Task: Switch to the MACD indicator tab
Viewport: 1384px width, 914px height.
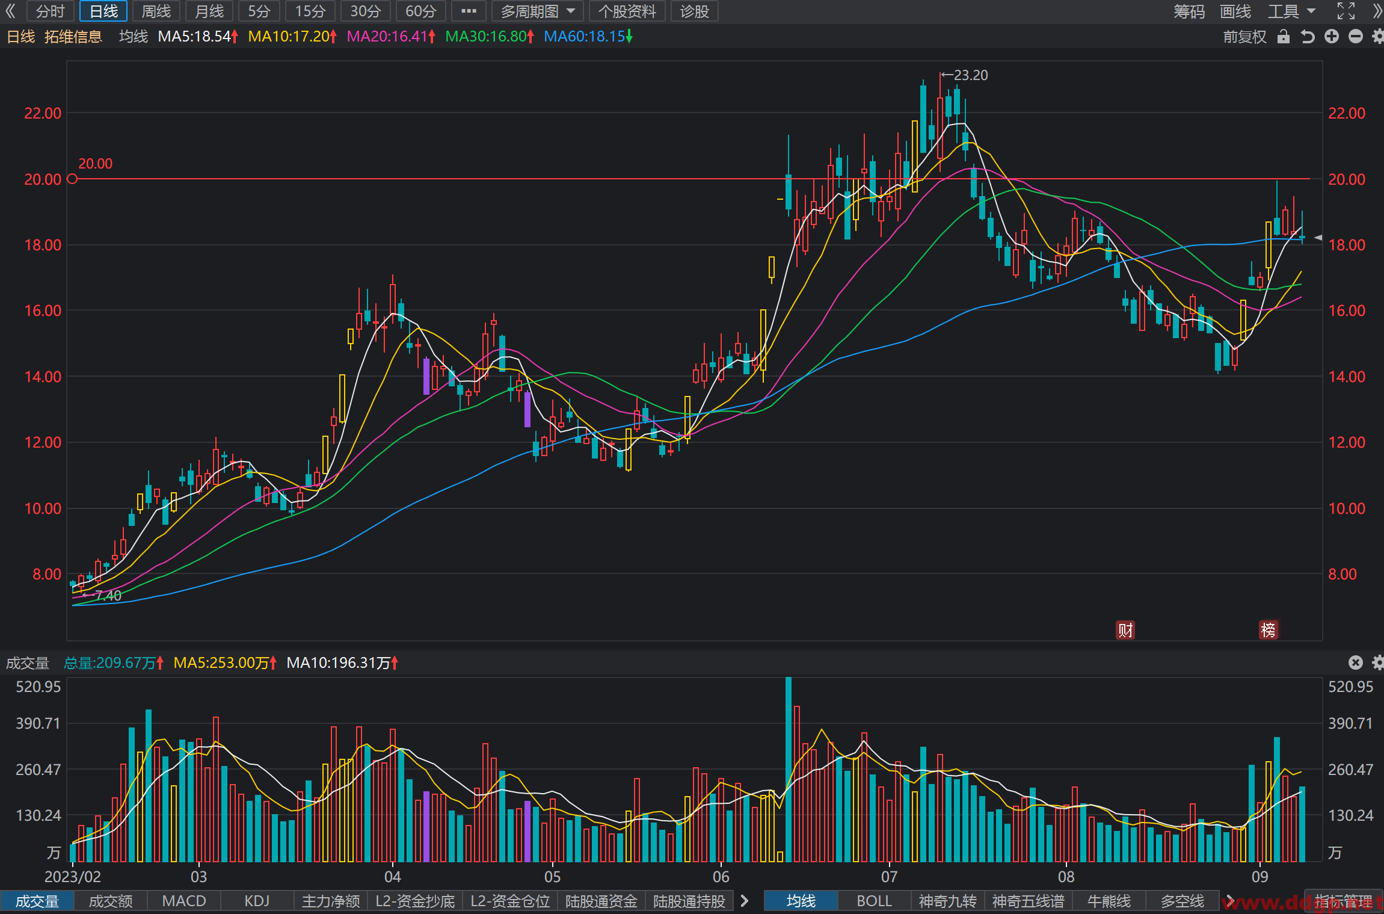Action: point(184,901)
